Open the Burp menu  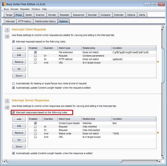click(6, 9)
